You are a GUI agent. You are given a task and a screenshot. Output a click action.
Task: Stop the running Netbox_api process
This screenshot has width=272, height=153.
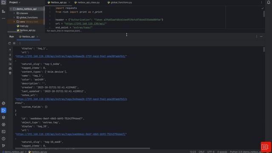(x=14, y=43)
